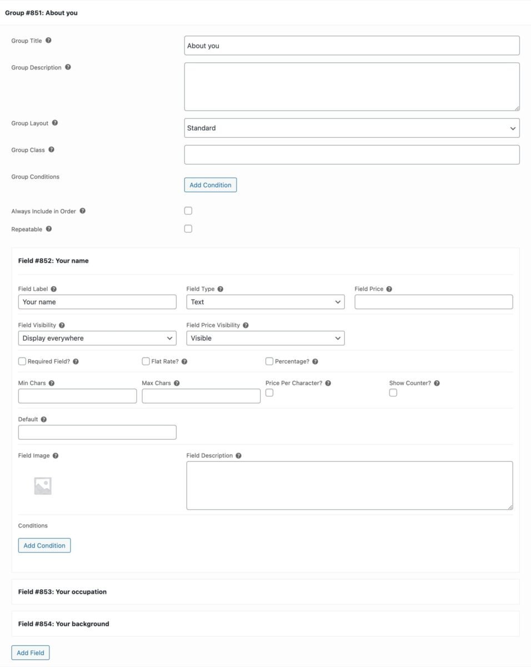Click the Group Title input with About you
The width and height of the screenshot is (531, 667).
tap(352, 46)
